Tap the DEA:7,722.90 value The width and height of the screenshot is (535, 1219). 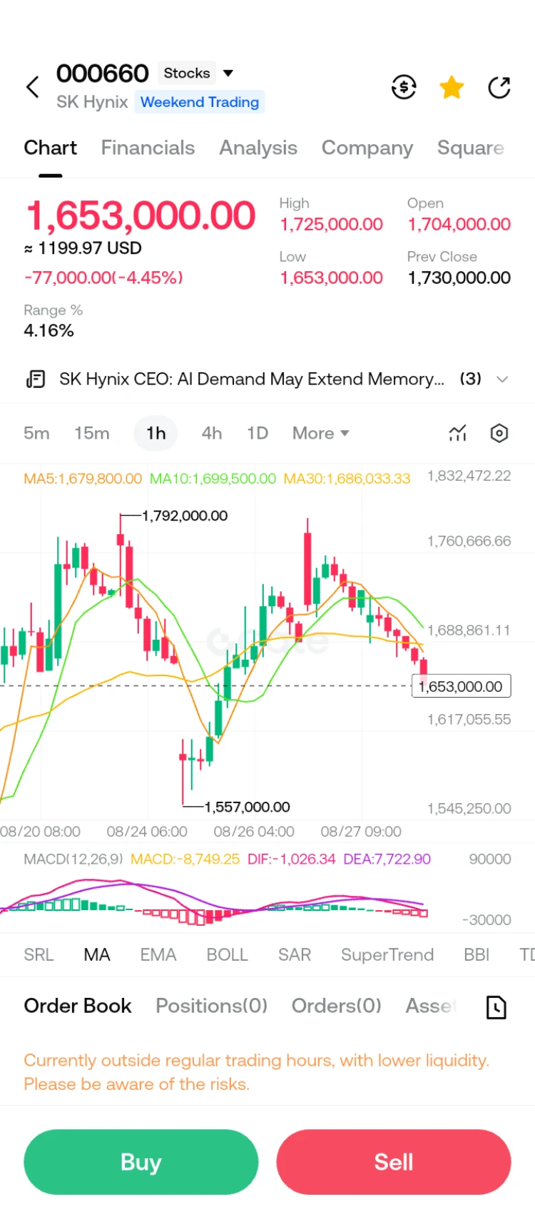pos(387,859)
